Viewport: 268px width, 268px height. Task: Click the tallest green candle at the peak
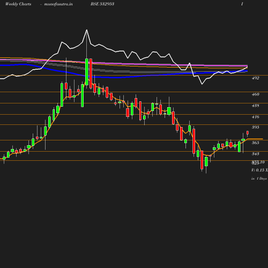click(x=87, y=72)
